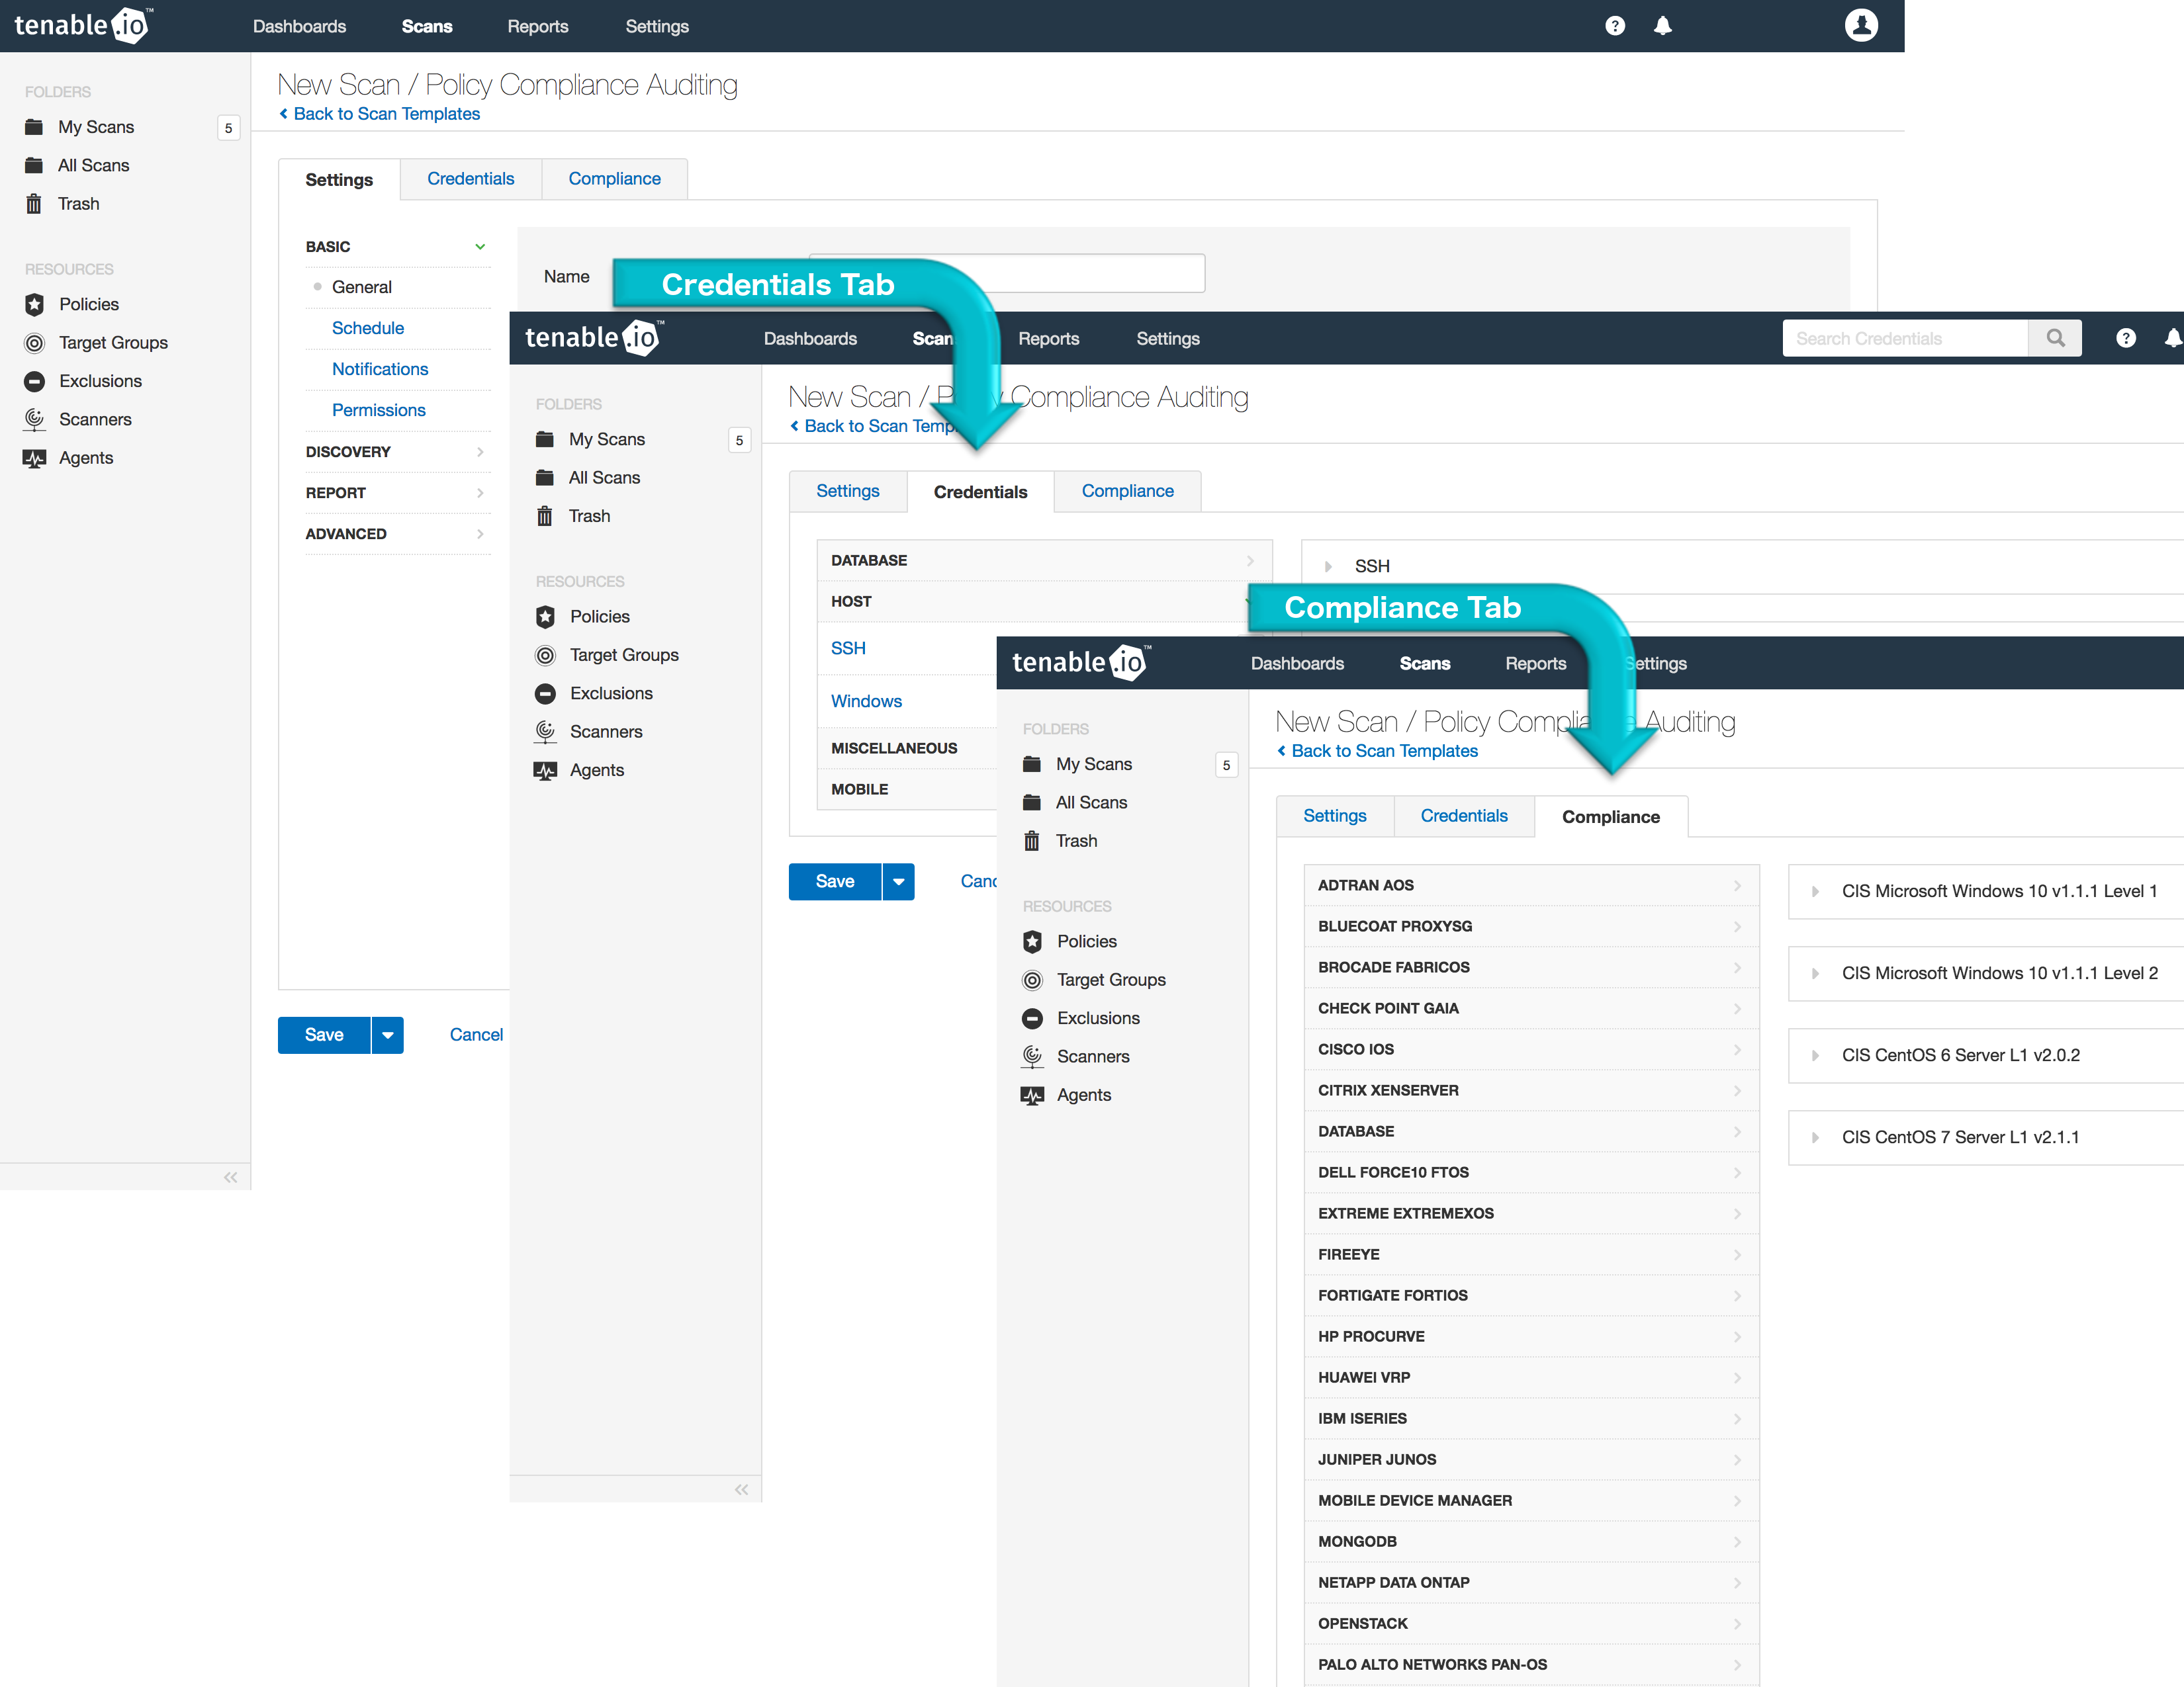The height and width of the screenshot is (1687, 2184).
Task: Open Scans menu in Compliance window
Action: coord(1425,664)
